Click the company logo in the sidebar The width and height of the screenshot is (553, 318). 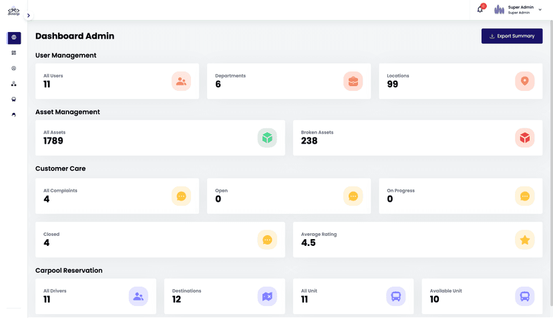[x=13, y=11]
